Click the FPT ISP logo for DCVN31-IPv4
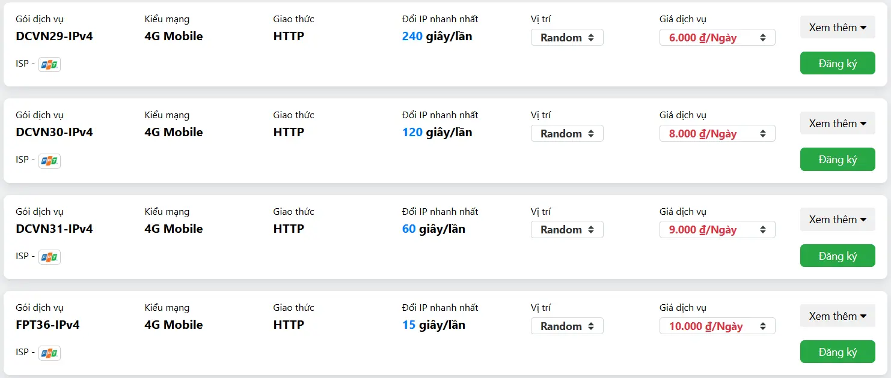 (x=49, y=256)
